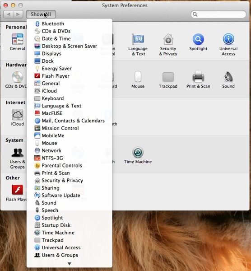
Task: Open General pane icon under Personal
Action: [18, 39]
